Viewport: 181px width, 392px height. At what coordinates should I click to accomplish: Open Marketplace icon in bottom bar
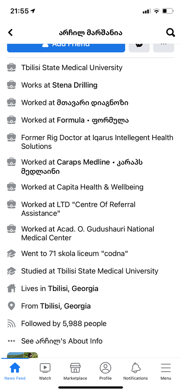point(75,371)
